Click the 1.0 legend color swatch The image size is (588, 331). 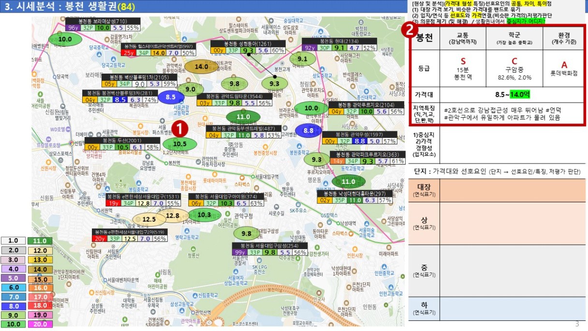pyautogui.click(x=13, y=241)
